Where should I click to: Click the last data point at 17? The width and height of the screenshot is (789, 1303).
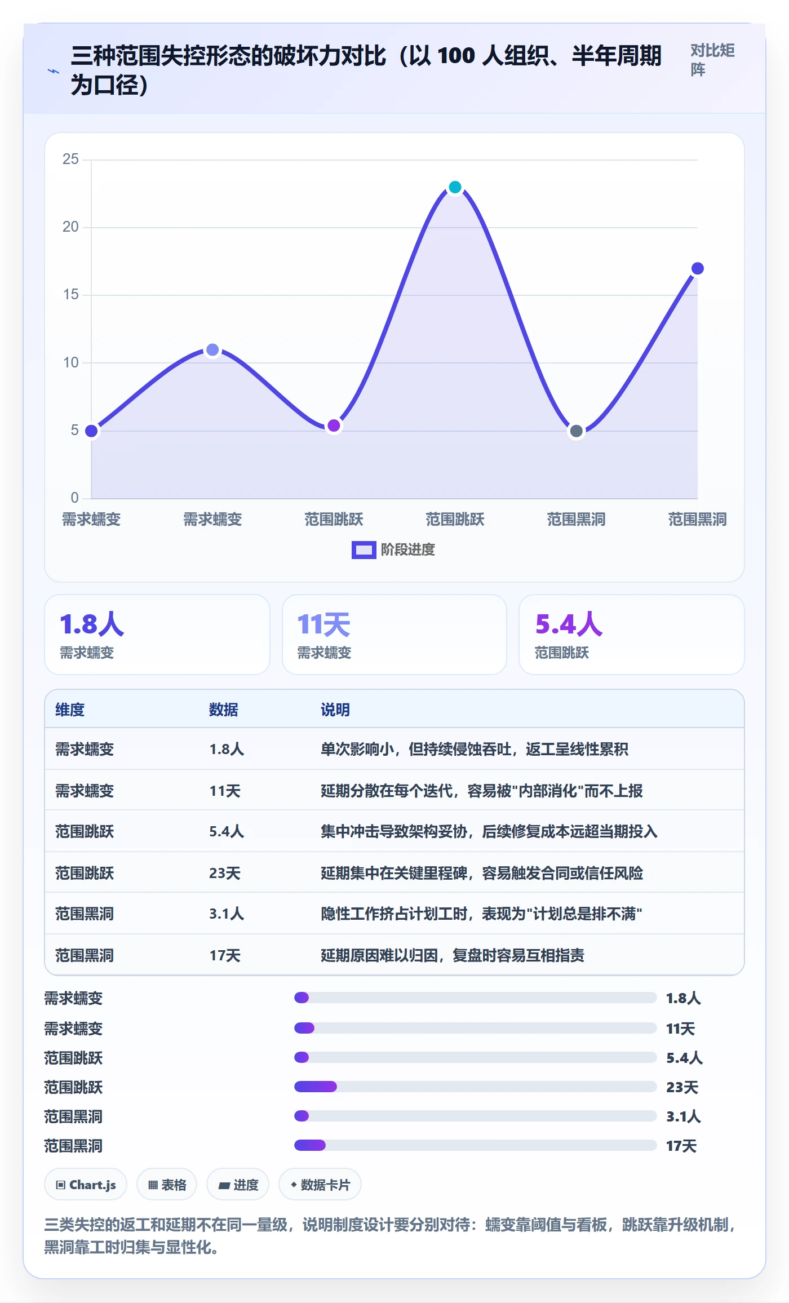pos(697,268)
